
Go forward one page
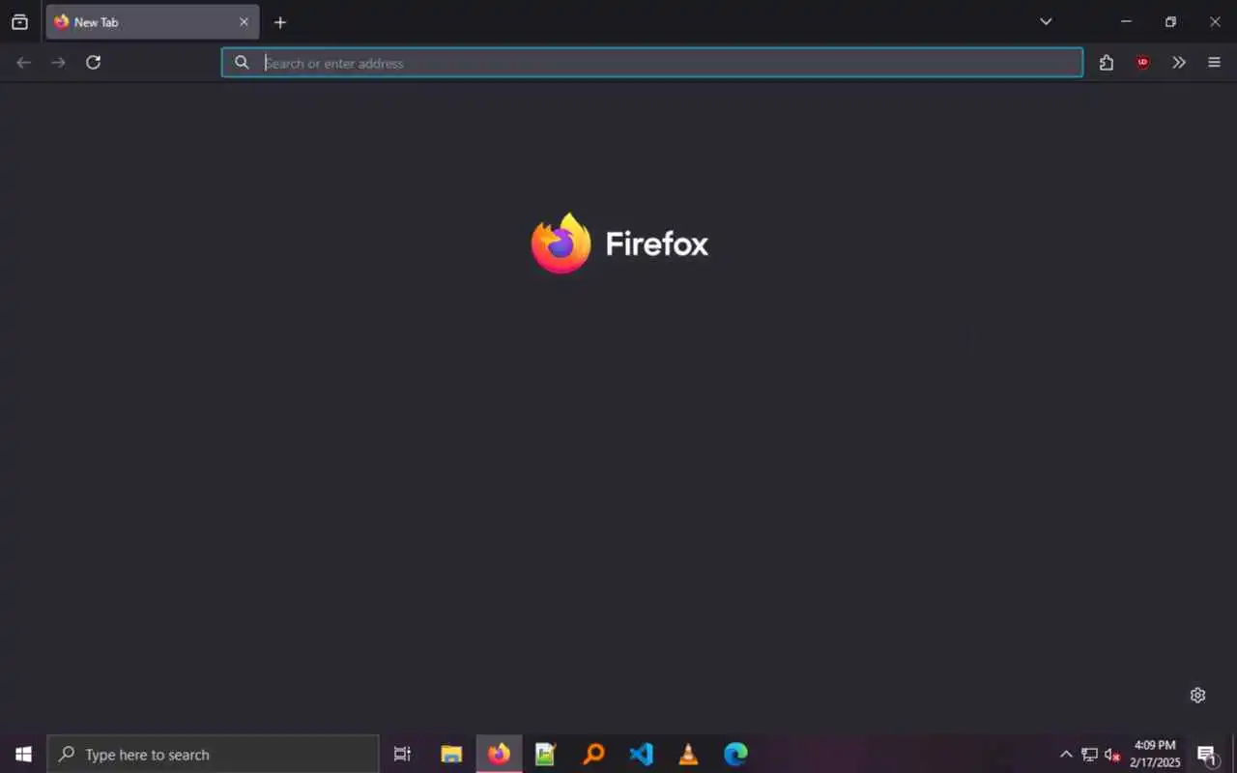click(58, 63)
